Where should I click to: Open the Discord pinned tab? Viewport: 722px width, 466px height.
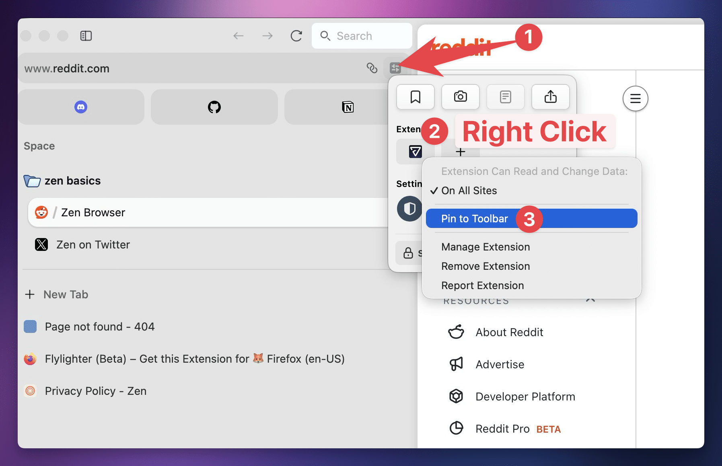(81, 107)
